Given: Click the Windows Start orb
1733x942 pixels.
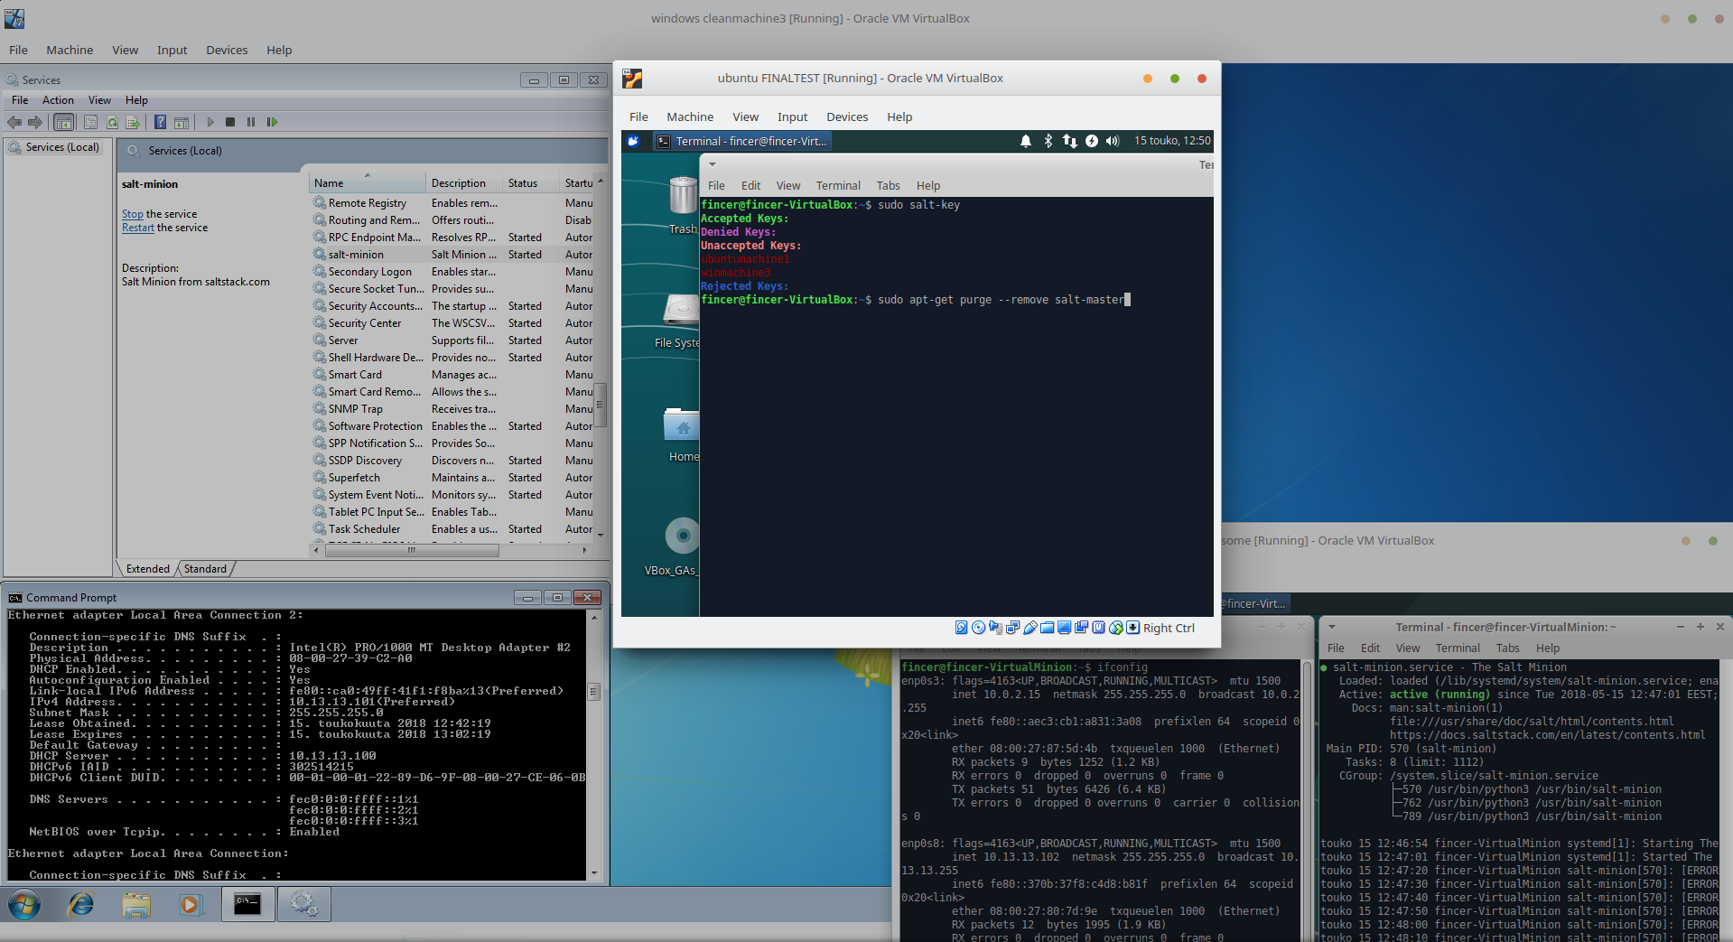Looking at the screenshot, I should 24,904.
